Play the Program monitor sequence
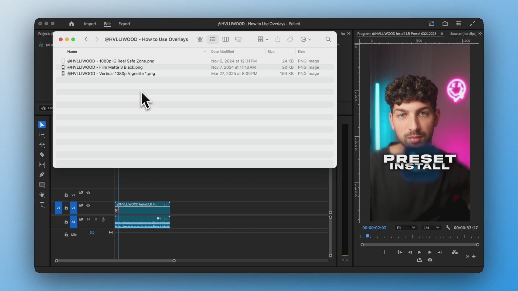 point(420,252)
